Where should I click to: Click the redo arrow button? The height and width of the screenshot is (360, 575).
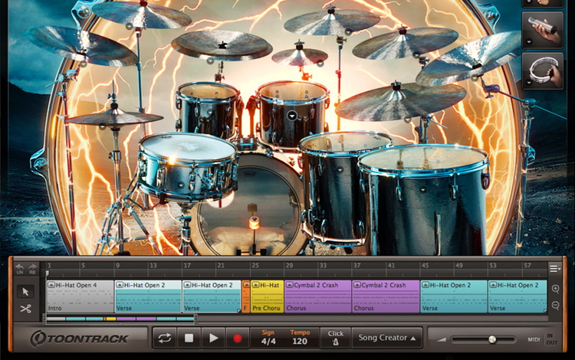pos(32,268)
